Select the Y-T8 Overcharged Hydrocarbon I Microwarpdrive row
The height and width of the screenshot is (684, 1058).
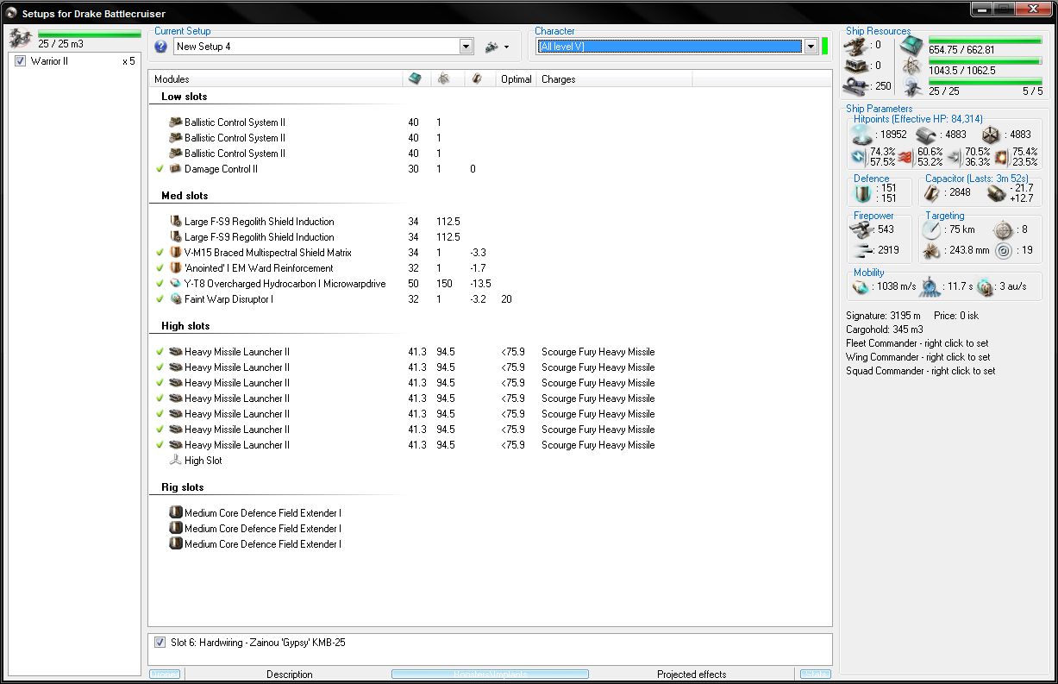[x=490, y=284]
